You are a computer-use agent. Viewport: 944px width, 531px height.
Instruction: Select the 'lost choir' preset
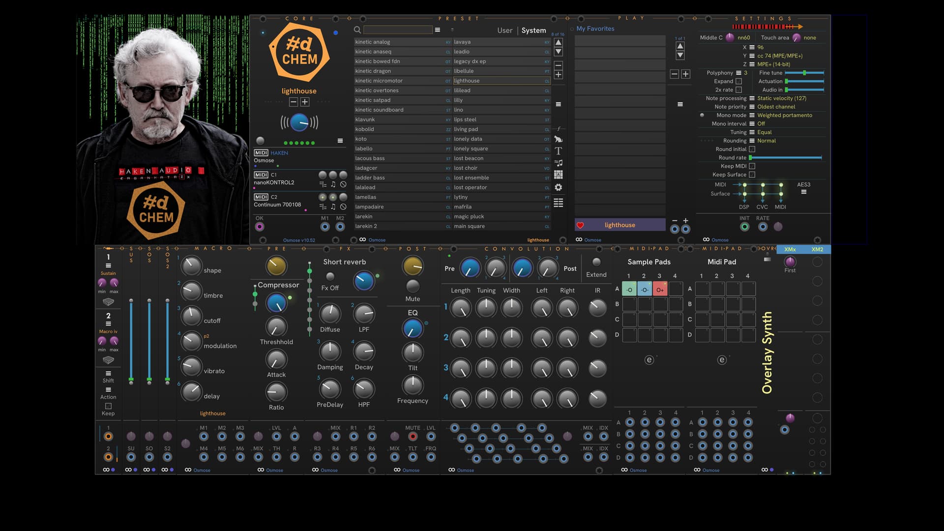tap(466, 168)
